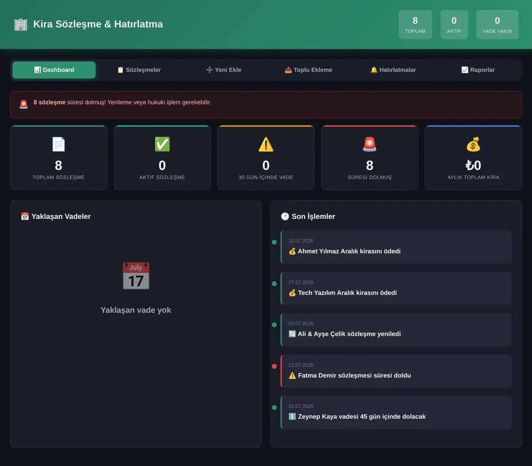
Task: Click the Kira Sözleşme & Hatırlatma title
Action: tap(98, 24)
